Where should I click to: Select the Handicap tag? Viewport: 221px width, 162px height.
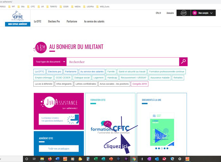[x=112, y=78]
